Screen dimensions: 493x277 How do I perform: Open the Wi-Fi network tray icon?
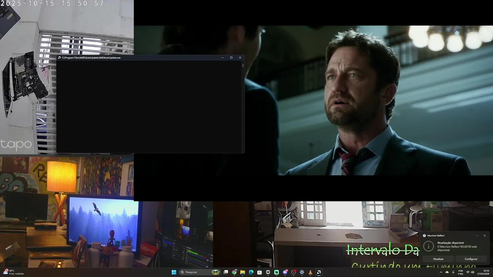click(x=468, y=272)
